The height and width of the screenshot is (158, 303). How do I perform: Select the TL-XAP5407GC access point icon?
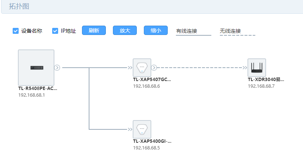tap(142, 68)
